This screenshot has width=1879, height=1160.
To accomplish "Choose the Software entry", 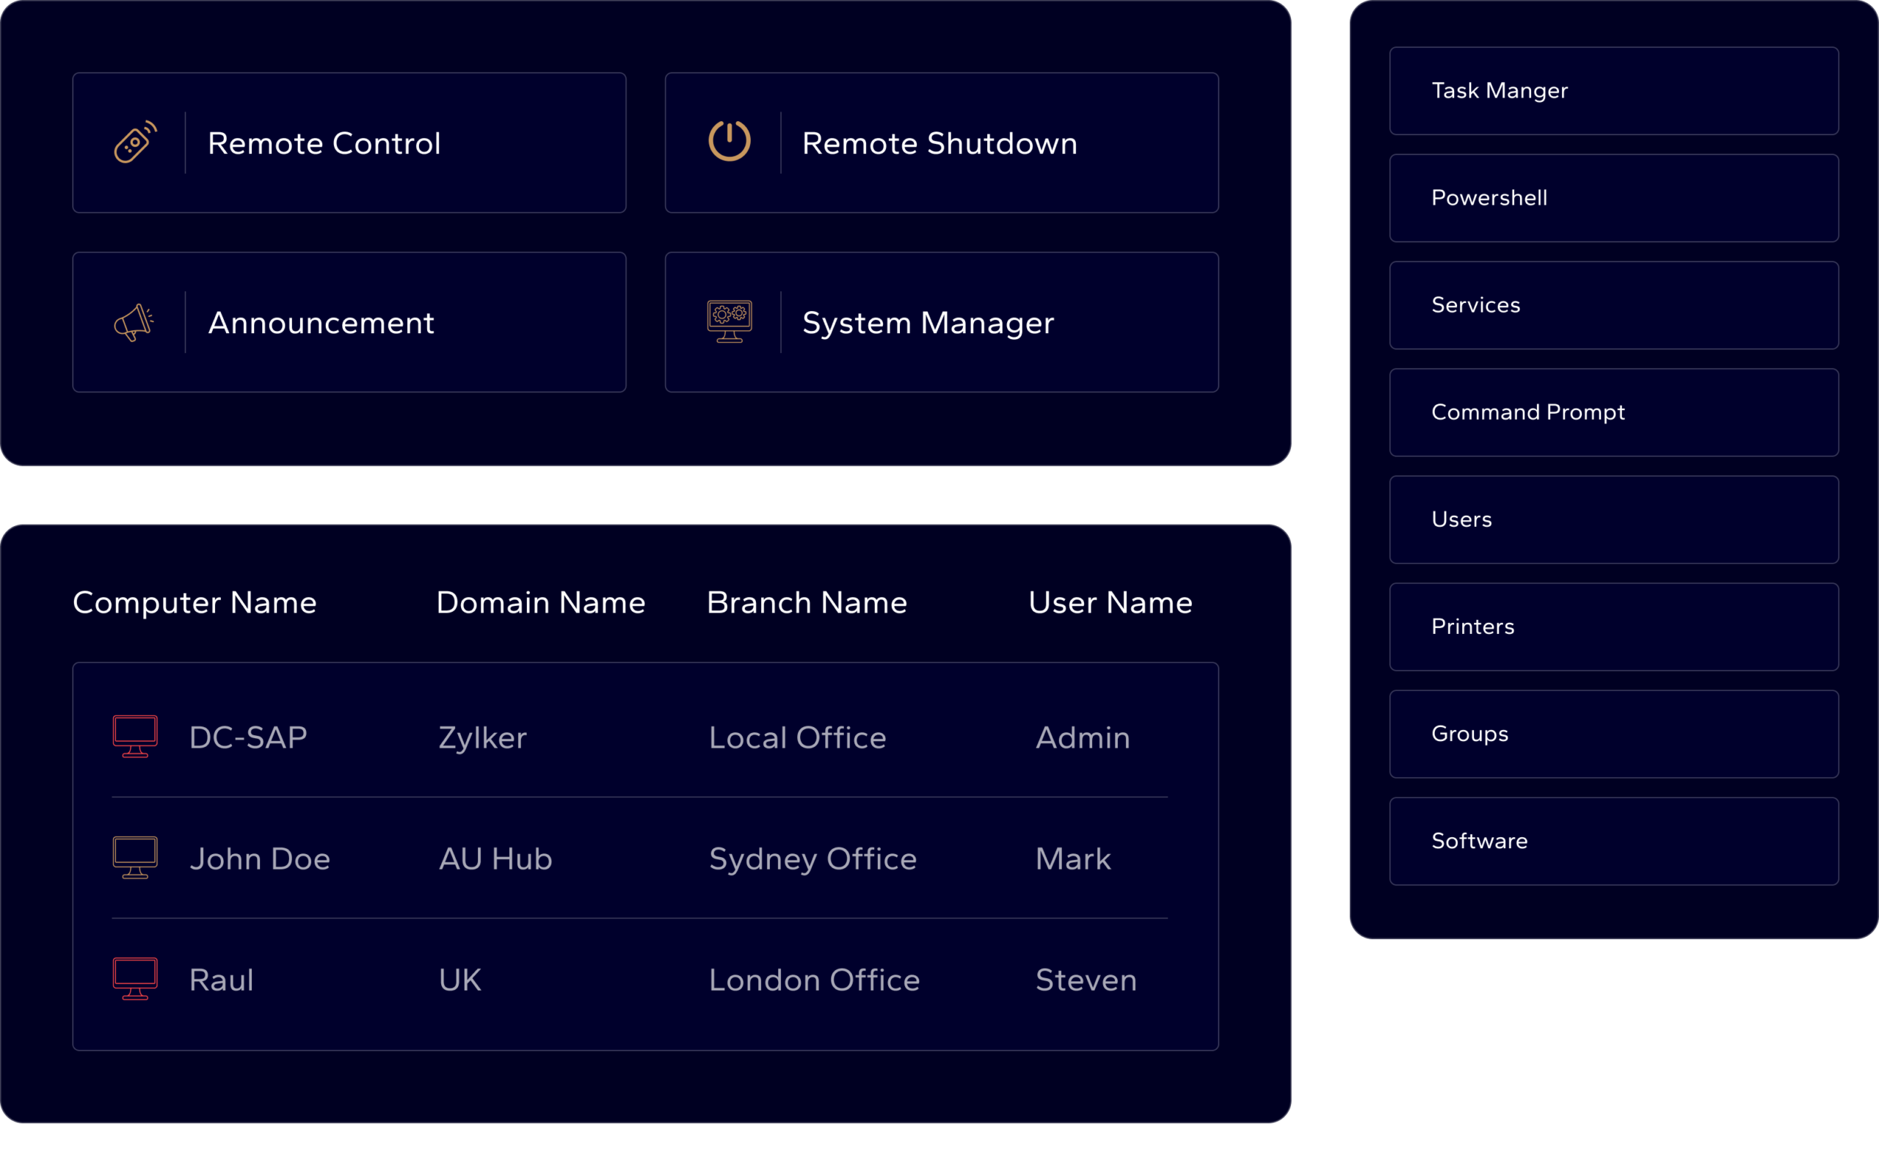I will pos(1613,842).
